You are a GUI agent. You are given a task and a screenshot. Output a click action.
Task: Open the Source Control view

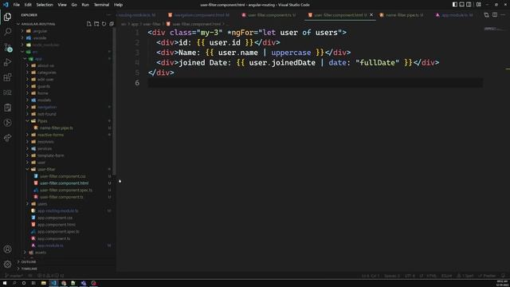pos(7,47)
